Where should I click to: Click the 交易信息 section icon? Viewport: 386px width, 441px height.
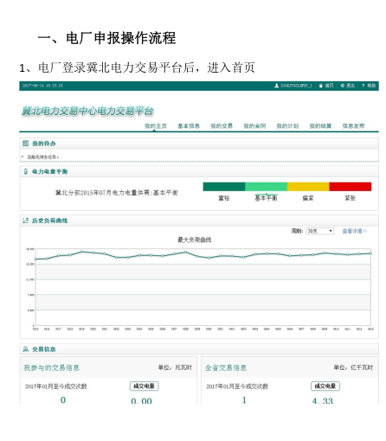(26, 349)
